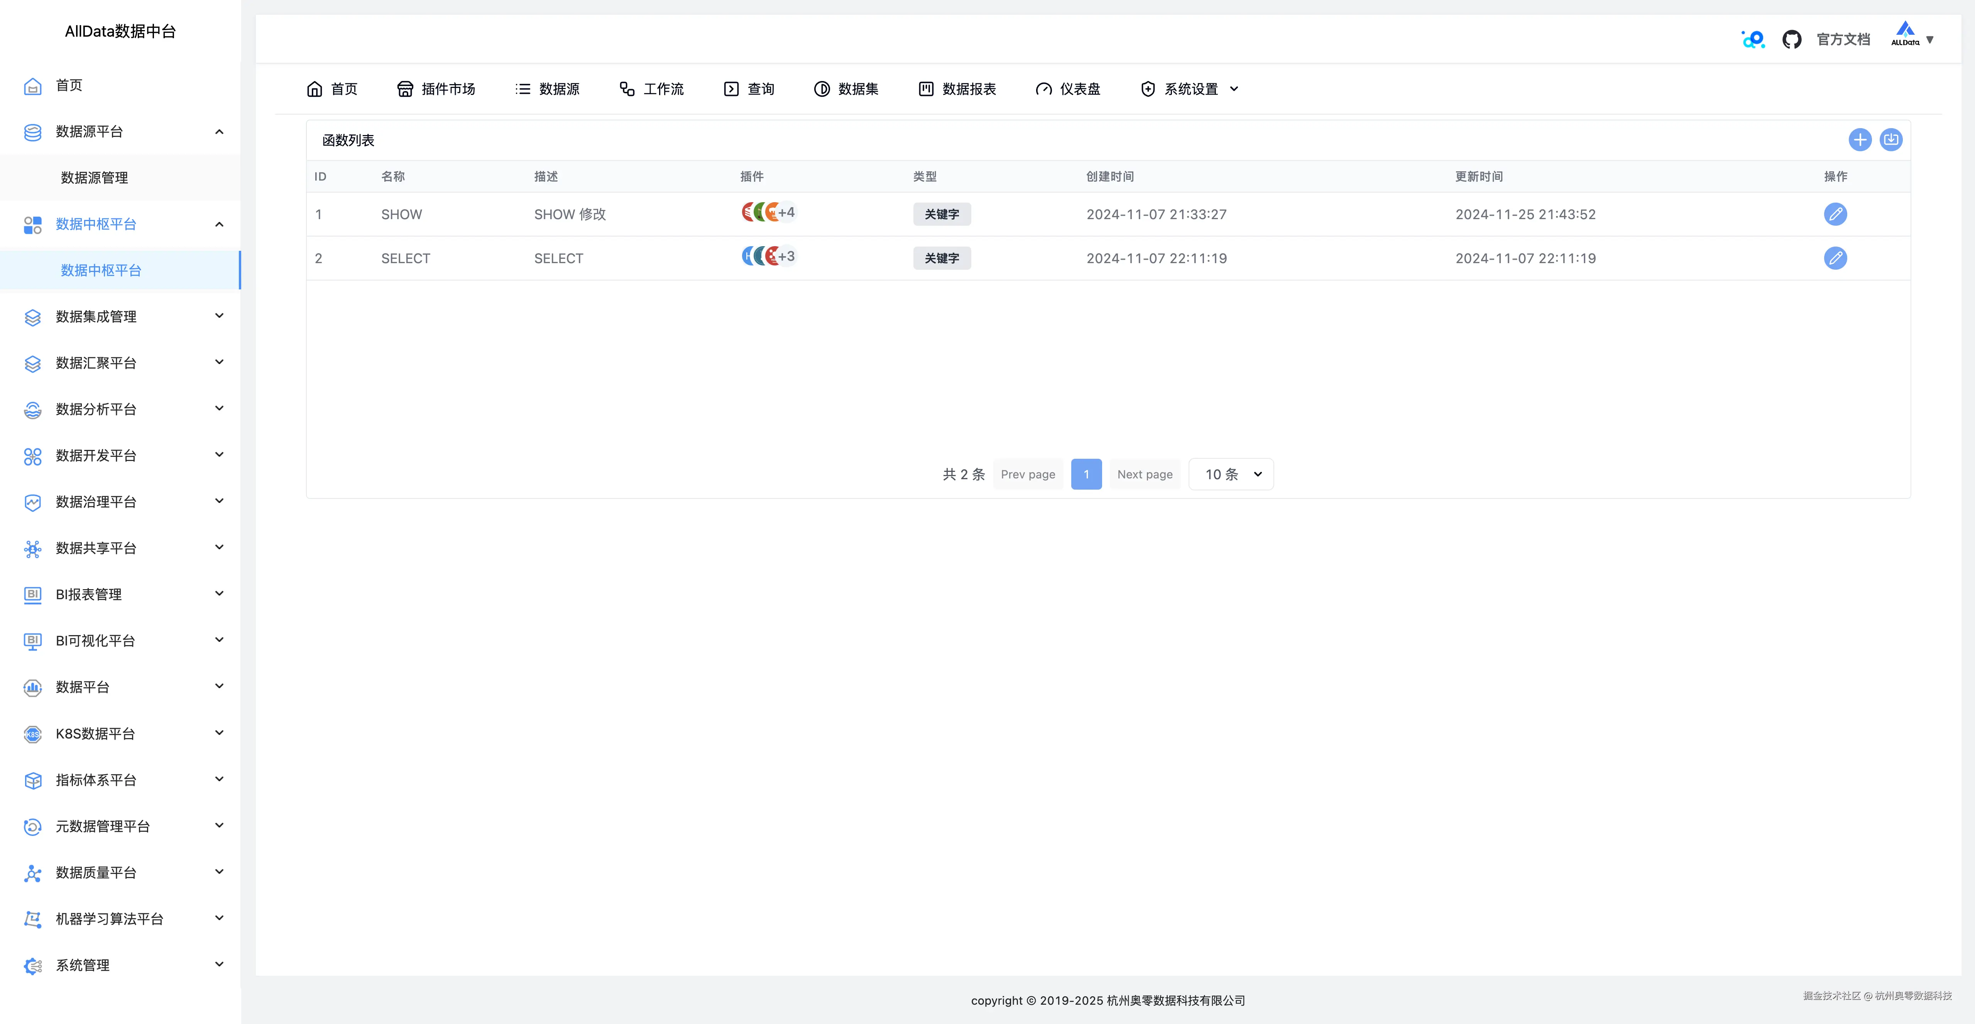The height and width of the screenshot is (1024, 1975).
Task: Click the add function plus icon
Action: pyautogui.click(x=1859, y=140)
